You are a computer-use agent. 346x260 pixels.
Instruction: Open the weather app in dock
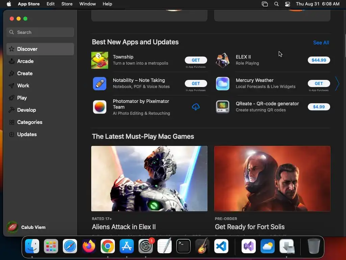pyautogui.click(x=268, y=246)
